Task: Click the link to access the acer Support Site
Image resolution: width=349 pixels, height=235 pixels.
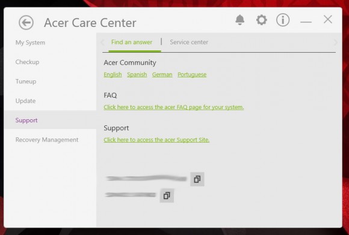Action: (156, 140)
